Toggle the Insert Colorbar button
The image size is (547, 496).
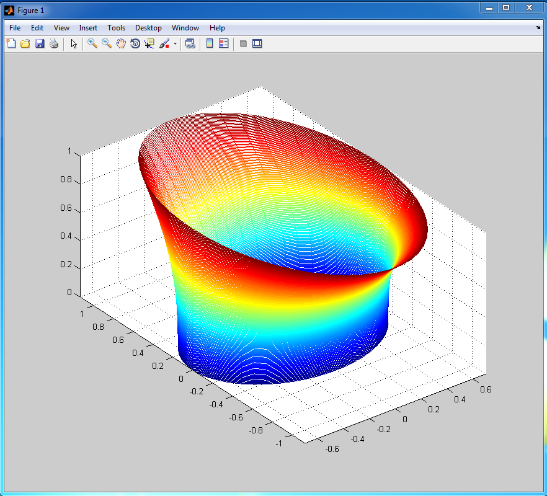210,43
